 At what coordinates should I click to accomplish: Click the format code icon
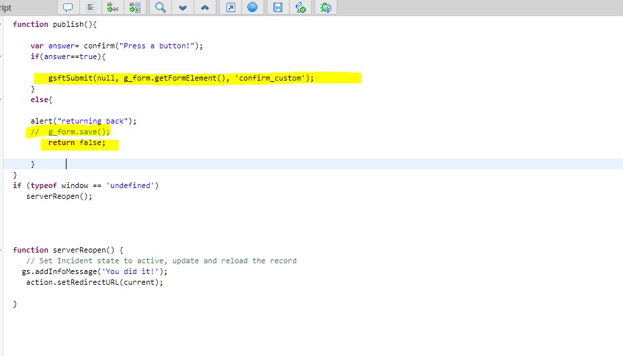91,7
